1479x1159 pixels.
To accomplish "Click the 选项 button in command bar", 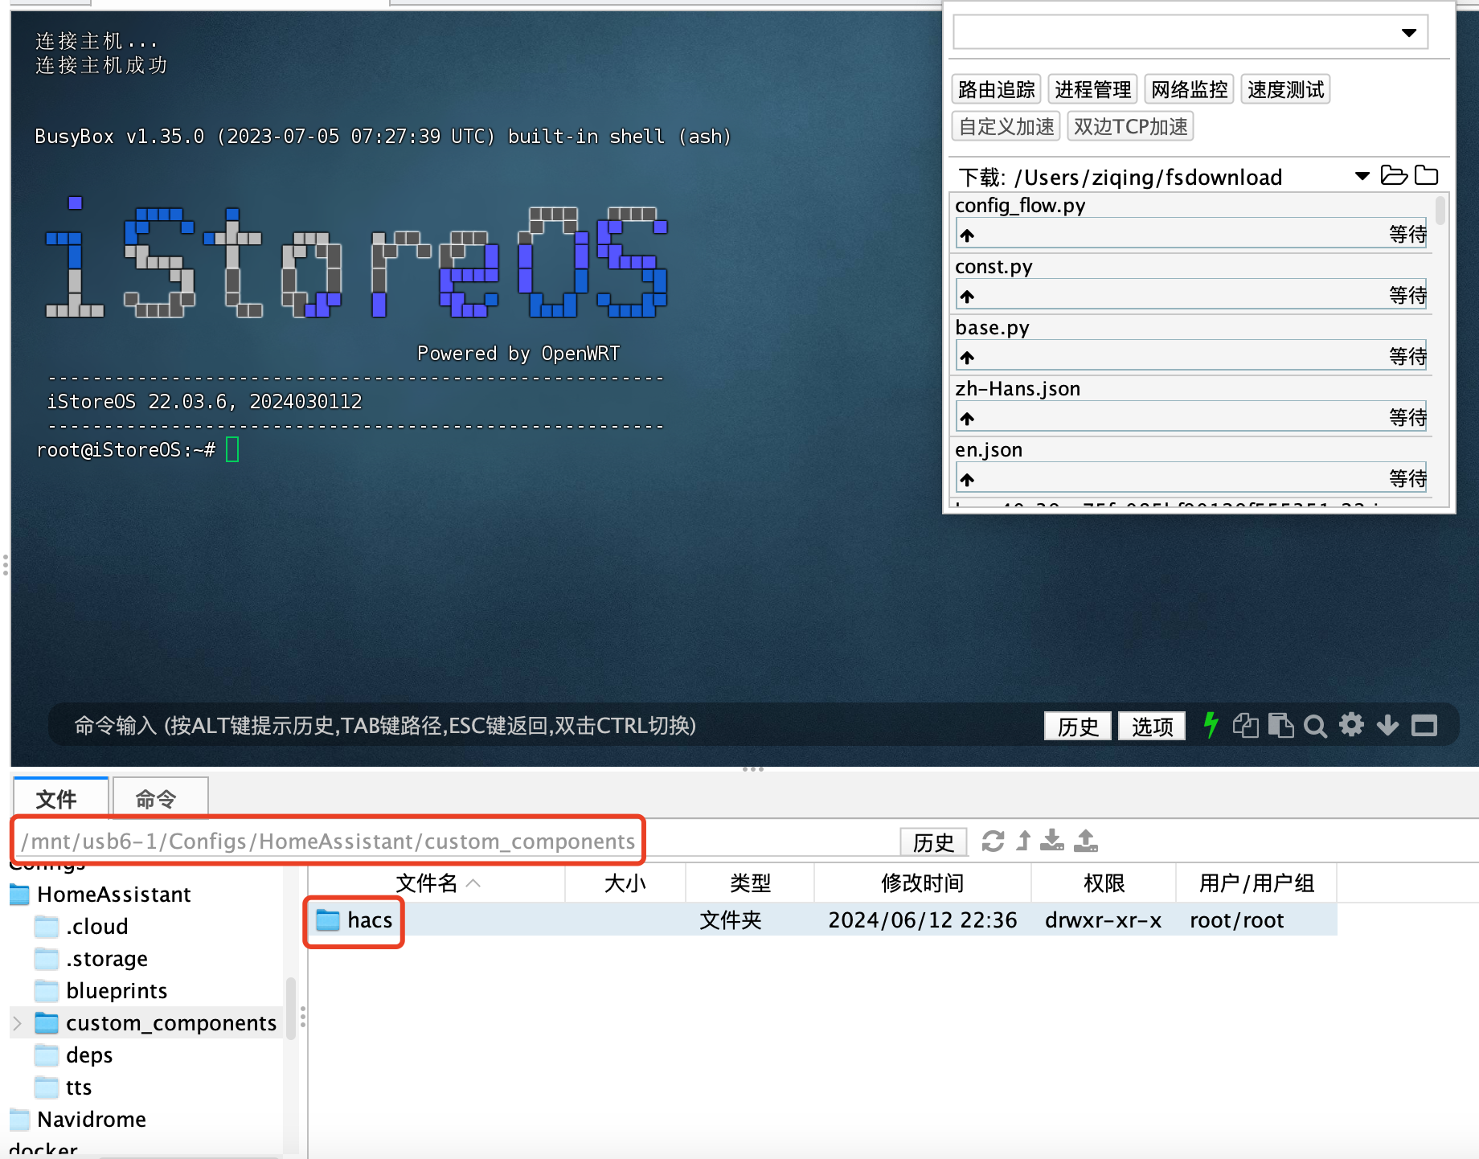I will (x=1152, y=727).
